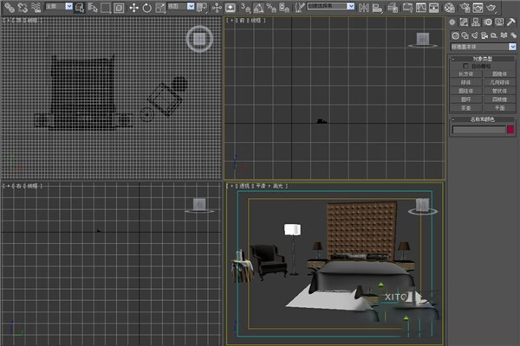Select the Shapes category icon
520x346 pixels.
point(466,34)
